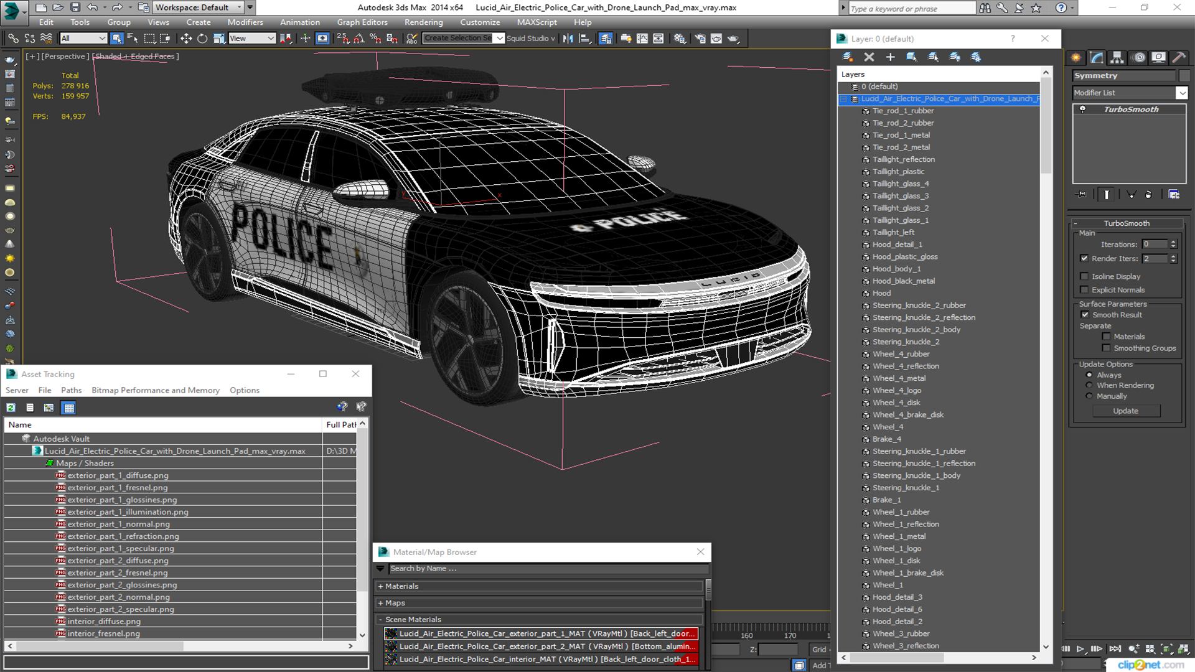Viewport: 1195px width, 672px height.
Task: Click the Name column header in Asset Tracking
Action: coord(163,424)
